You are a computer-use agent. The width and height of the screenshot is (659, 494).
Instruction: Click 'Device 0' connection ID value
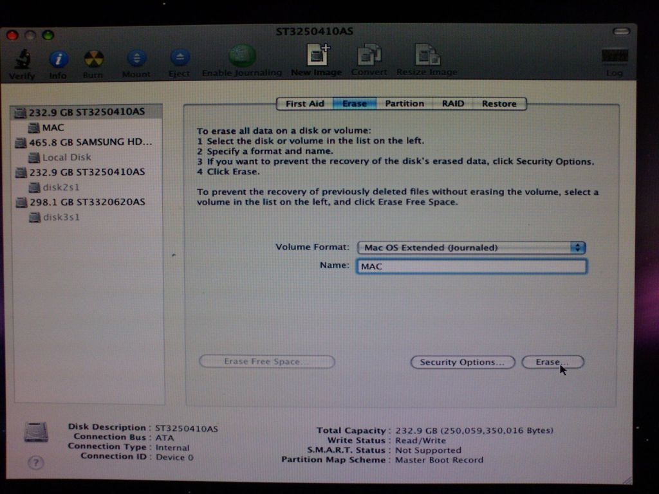tap(174, 457)
